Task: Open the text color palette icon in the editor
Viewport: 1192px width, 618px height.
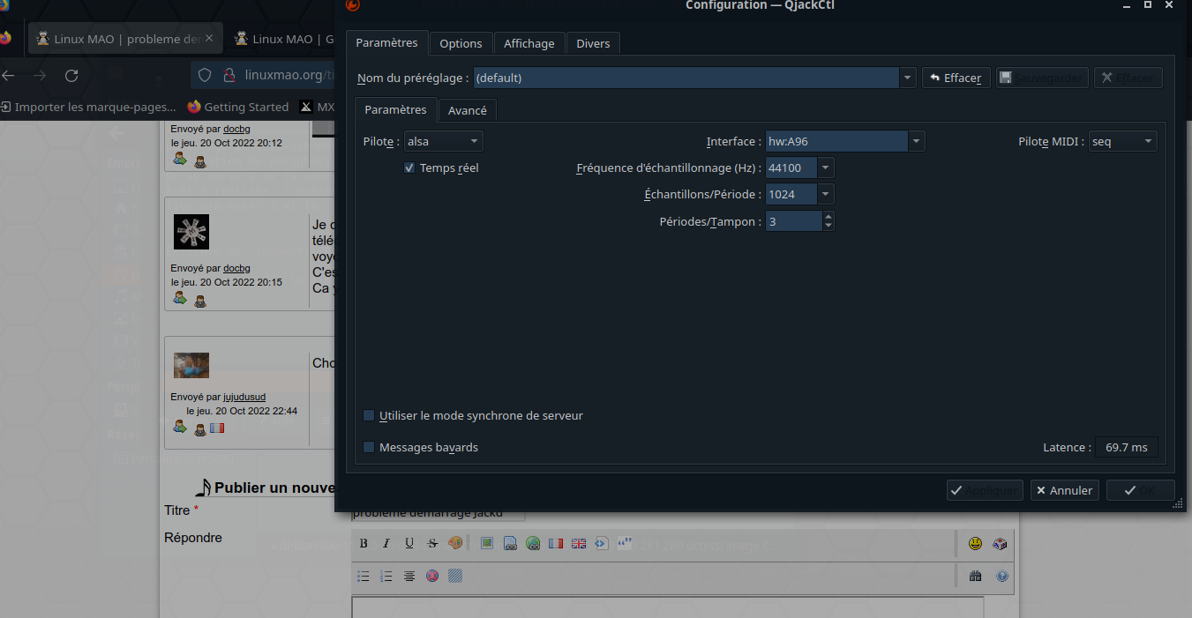Action: [455, 544]
